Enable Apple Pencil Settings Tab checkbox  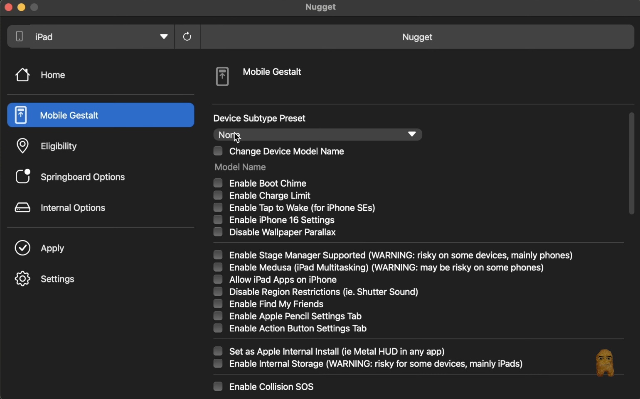click(x=218, y=316)
